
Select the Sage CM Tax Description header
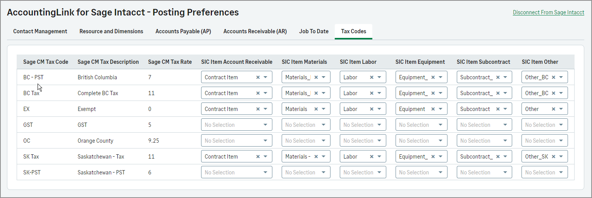[108, 62]
